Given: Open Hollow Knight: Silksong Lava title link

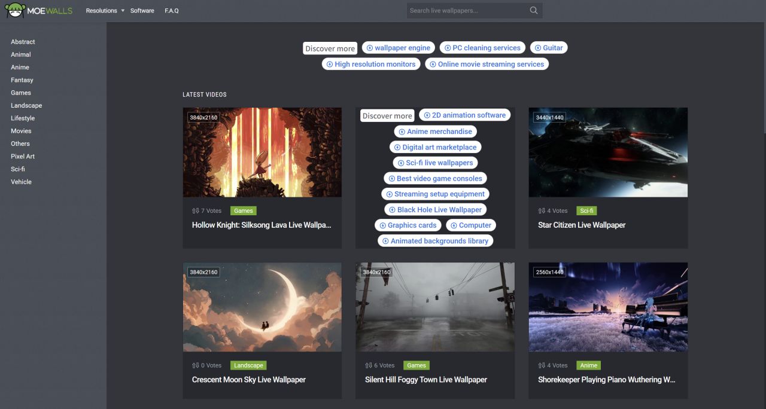Looking at the screenshot, I should click(x=262, y=225).
